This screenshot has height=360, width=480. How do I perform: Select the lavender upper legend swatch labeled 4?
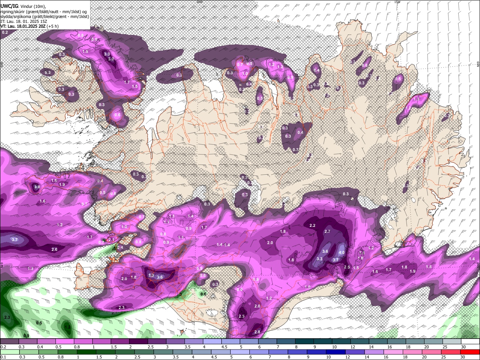coord(212,342)
